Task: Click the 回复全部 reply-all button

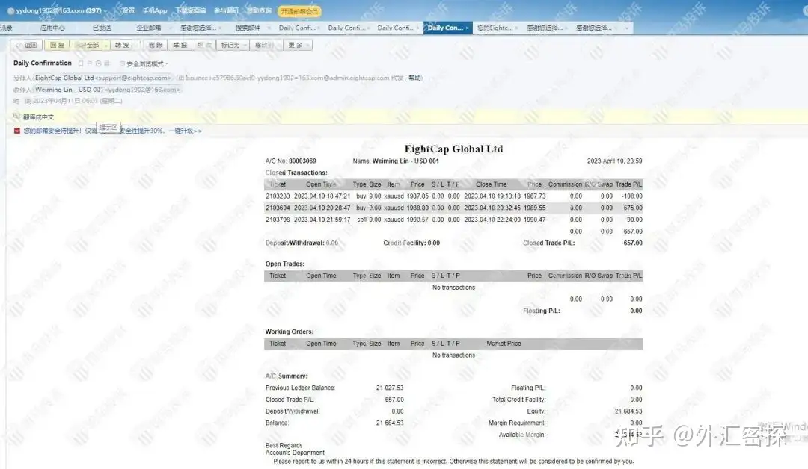Action: click(87, 46)
